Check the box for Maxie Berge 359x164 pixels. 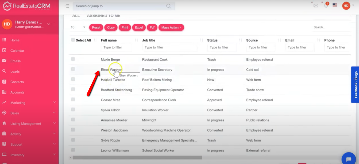pyautogui.click(x=73, y=59)
